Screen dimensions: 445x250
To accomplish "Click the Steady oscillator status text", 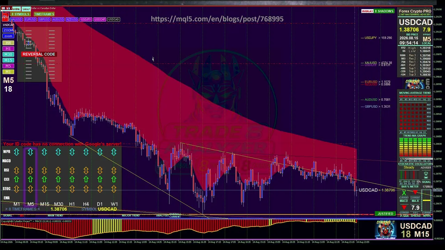I will point(409,168).
